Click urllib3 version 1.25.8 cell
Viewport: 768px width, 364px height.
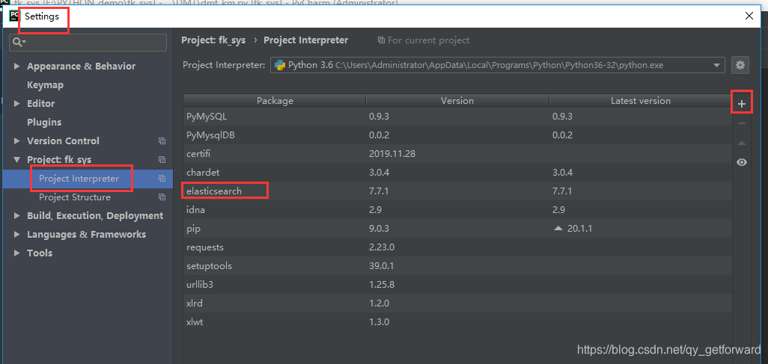[382, 285]
